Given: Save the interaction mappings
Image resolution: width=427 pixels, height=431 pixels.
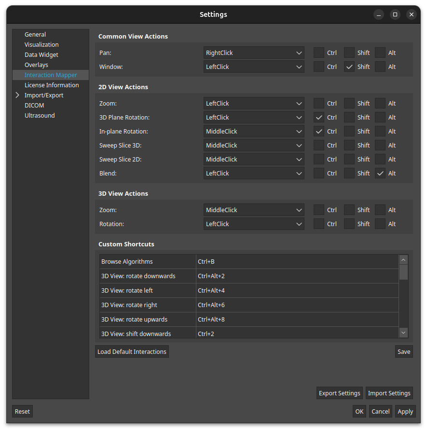Looking at the screenshot, I should (x=404, y=351).
